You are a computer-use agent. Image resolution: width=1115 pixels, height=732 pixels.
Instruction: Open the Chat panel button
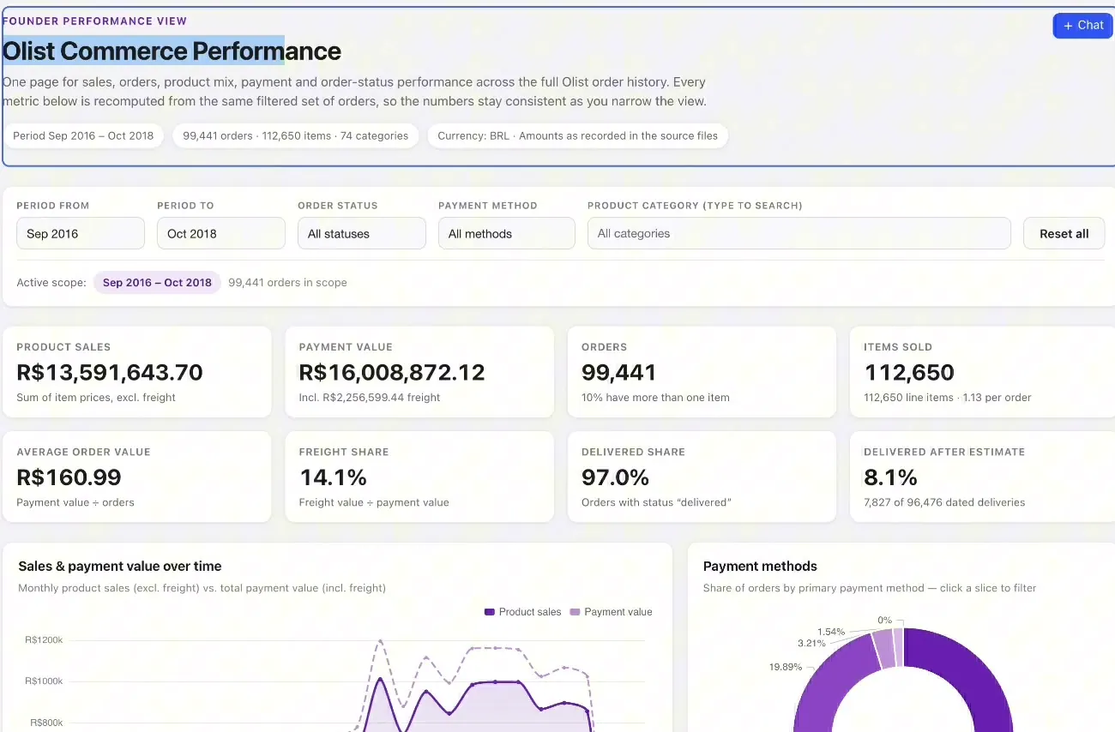click(1082, 26)
